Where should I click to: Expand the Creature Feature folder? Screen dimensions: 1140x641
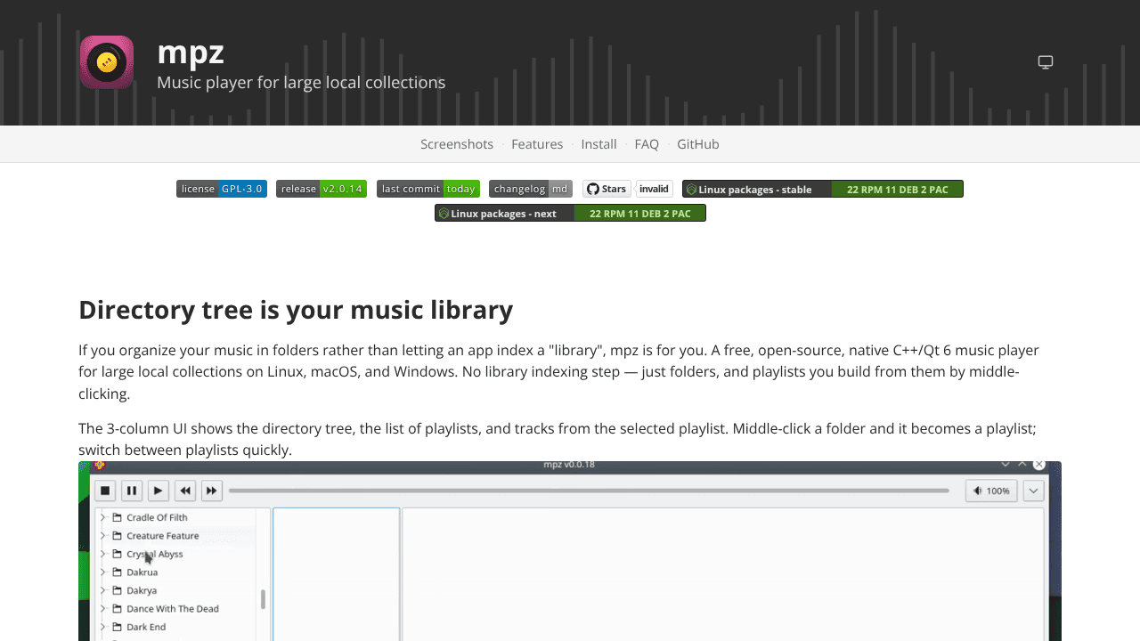(x=103, y=536)
